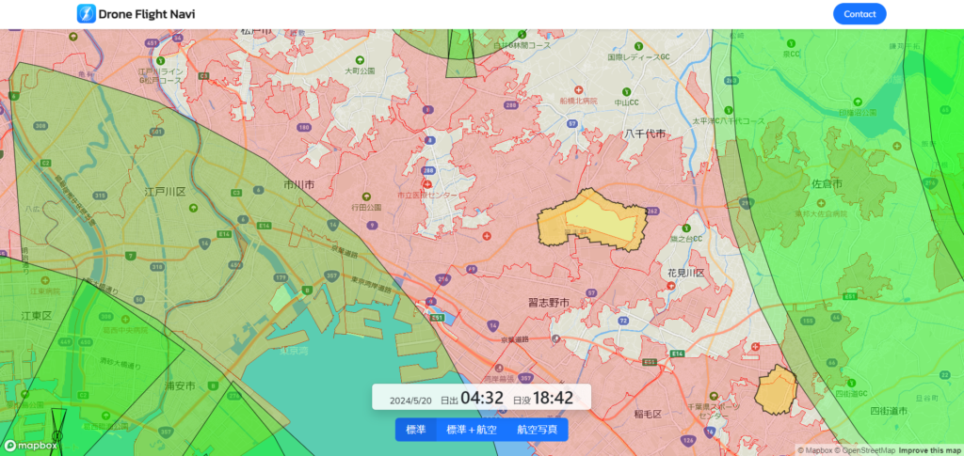
Task: Switch to the 標準 map style
Action: click(415, 430)
